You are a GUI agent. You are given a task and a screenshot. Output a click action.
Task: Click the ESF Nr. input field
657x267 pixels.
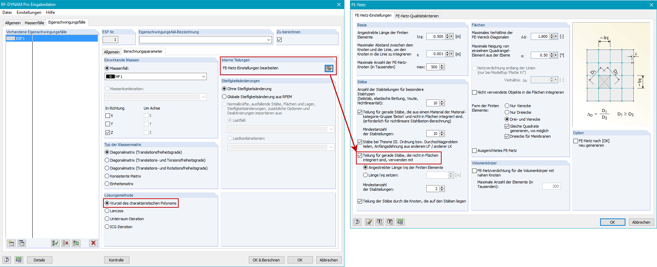(x=110, y=40)
